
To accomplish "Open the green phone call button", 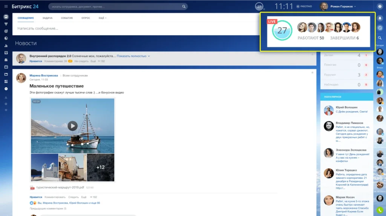I will (x=380, y=210).
